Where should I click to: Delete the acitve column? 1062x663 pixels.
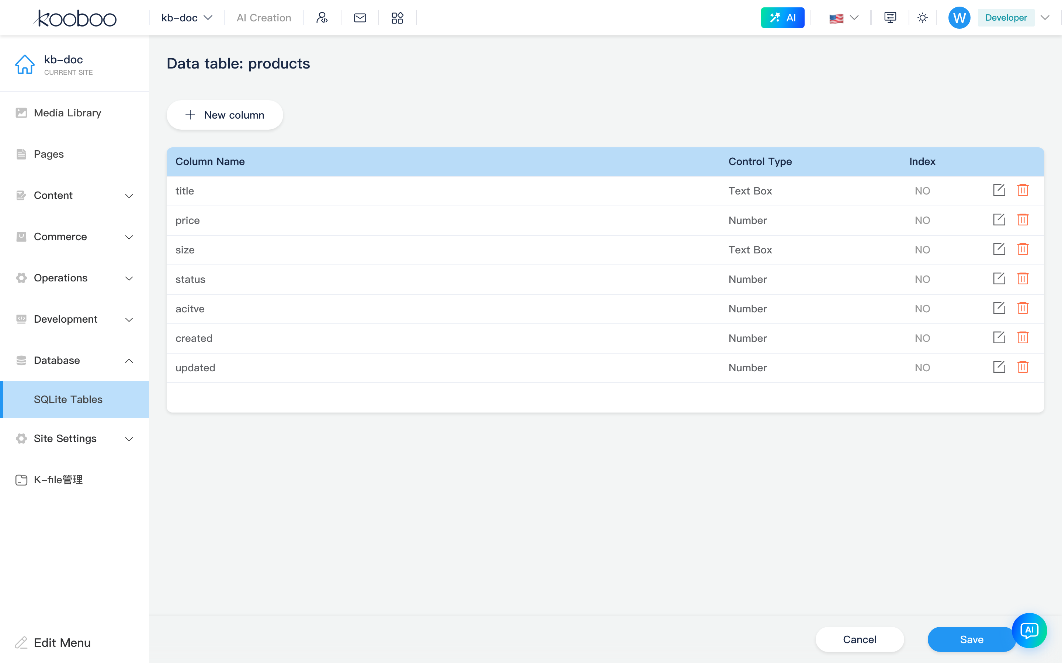(1023, 308)
